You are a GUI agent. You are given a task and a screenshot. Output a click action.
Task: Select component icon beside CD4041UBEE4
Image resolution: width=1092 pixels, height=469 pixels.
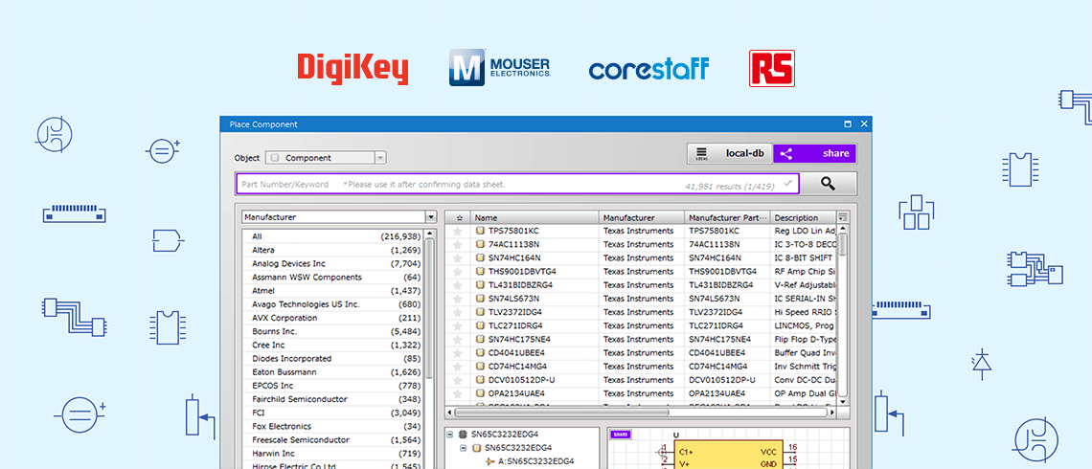pyautogui.click(x=480, y=353)
